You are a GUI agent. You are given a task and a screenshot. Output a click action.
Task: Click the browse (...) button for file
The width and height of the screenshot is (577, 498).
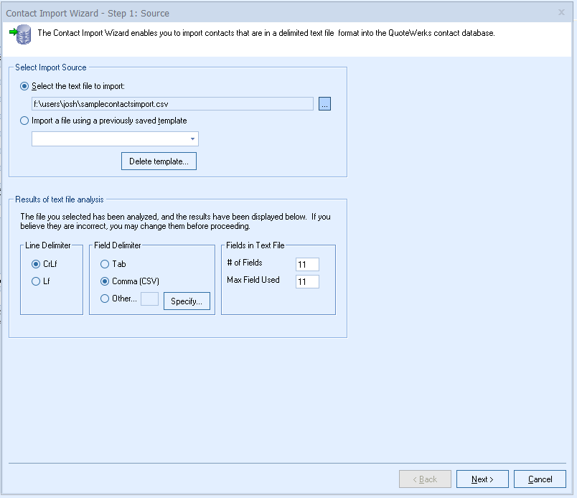(x=324, y=104)
